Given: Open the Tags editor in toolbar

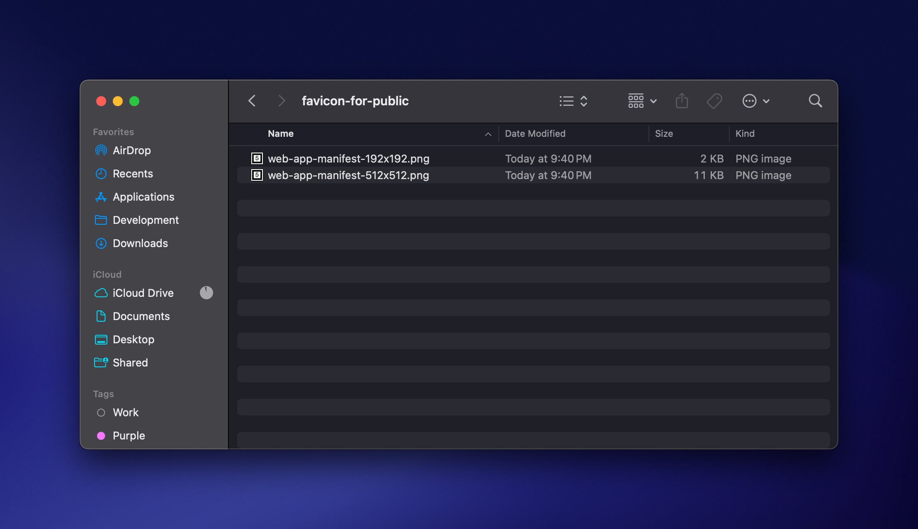Looking at the screenshot, I should click(715, 101).
